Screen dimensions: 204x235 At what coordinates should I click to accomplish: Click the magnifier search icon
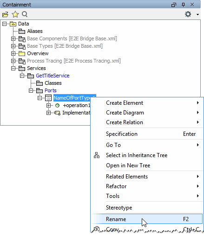click(x=25, y=14)
